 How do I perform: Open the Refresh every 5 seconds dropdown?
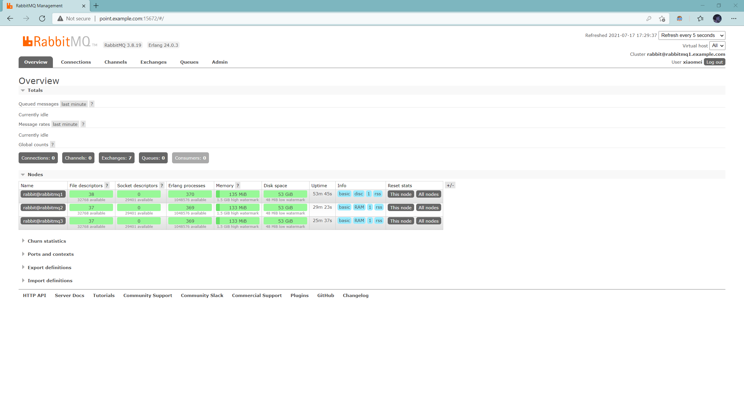pos(692,35)
